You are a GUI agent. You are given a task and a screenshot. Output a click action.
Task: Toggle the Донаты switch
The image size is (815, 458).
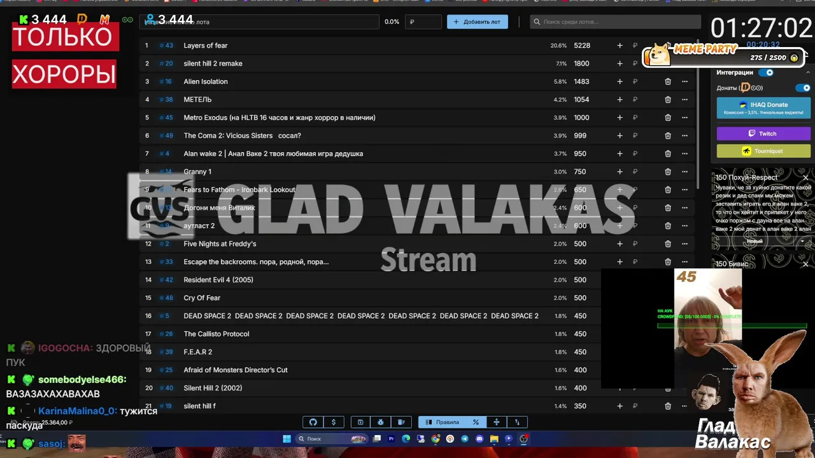[804, 88]
